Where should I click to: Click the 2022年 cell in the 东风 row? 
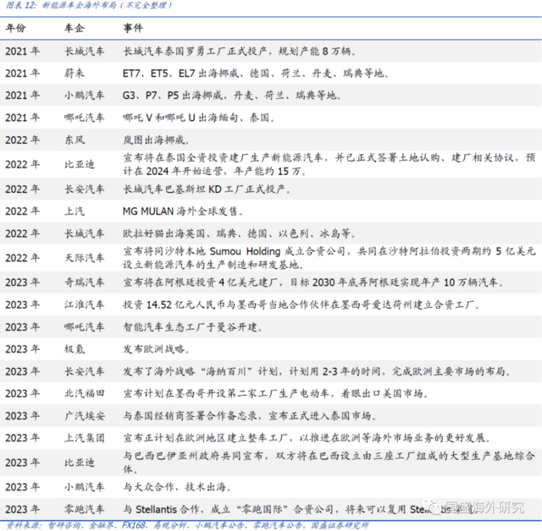pos(23,140)
